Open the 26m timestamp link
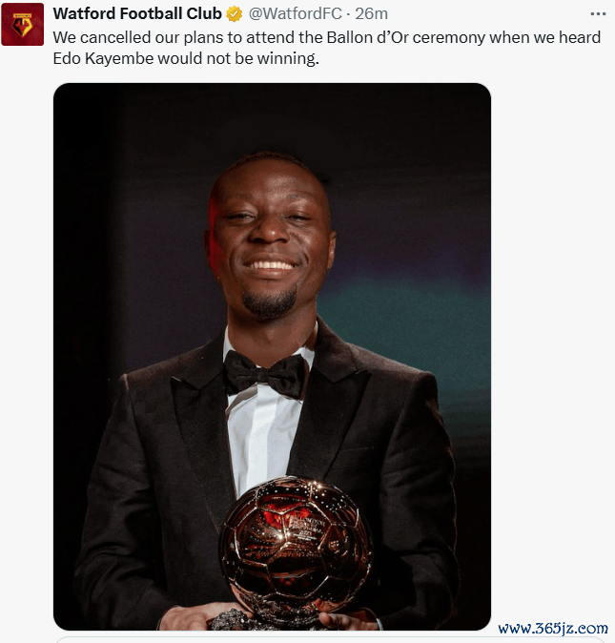The width and height of the screenshot is (615, 643). 371,14
